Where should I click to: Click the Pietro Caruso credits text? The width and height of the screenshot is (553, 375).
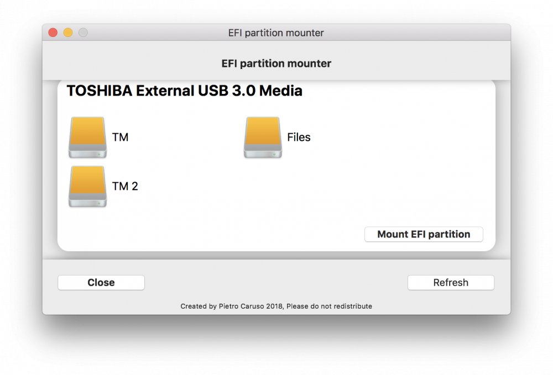point(276,306)
